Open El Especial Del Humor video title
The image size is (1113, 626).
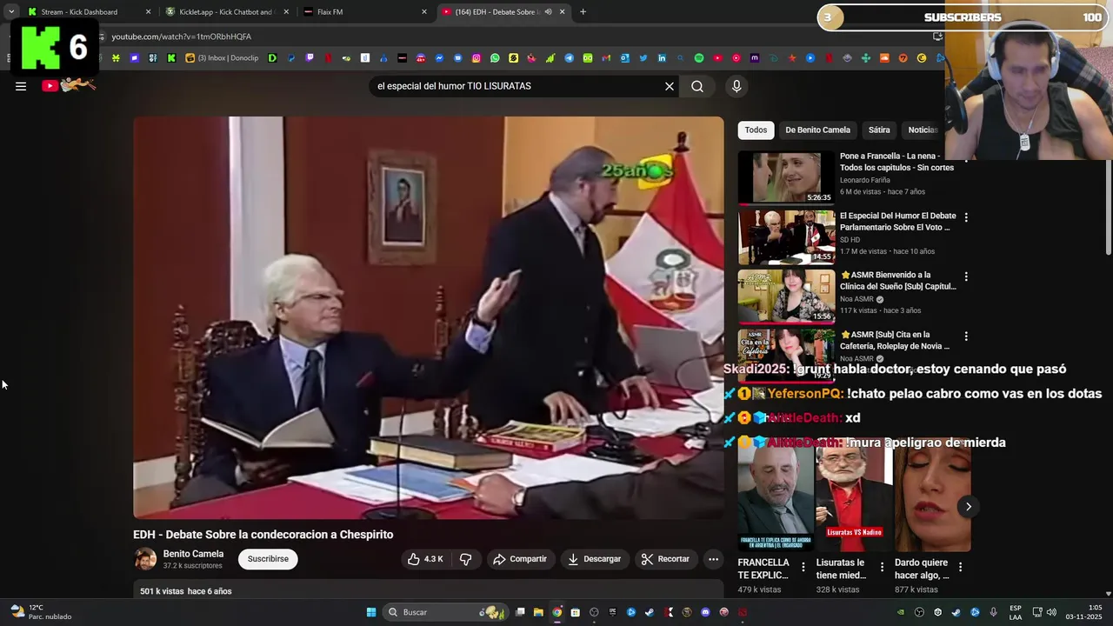pos(897,221)
